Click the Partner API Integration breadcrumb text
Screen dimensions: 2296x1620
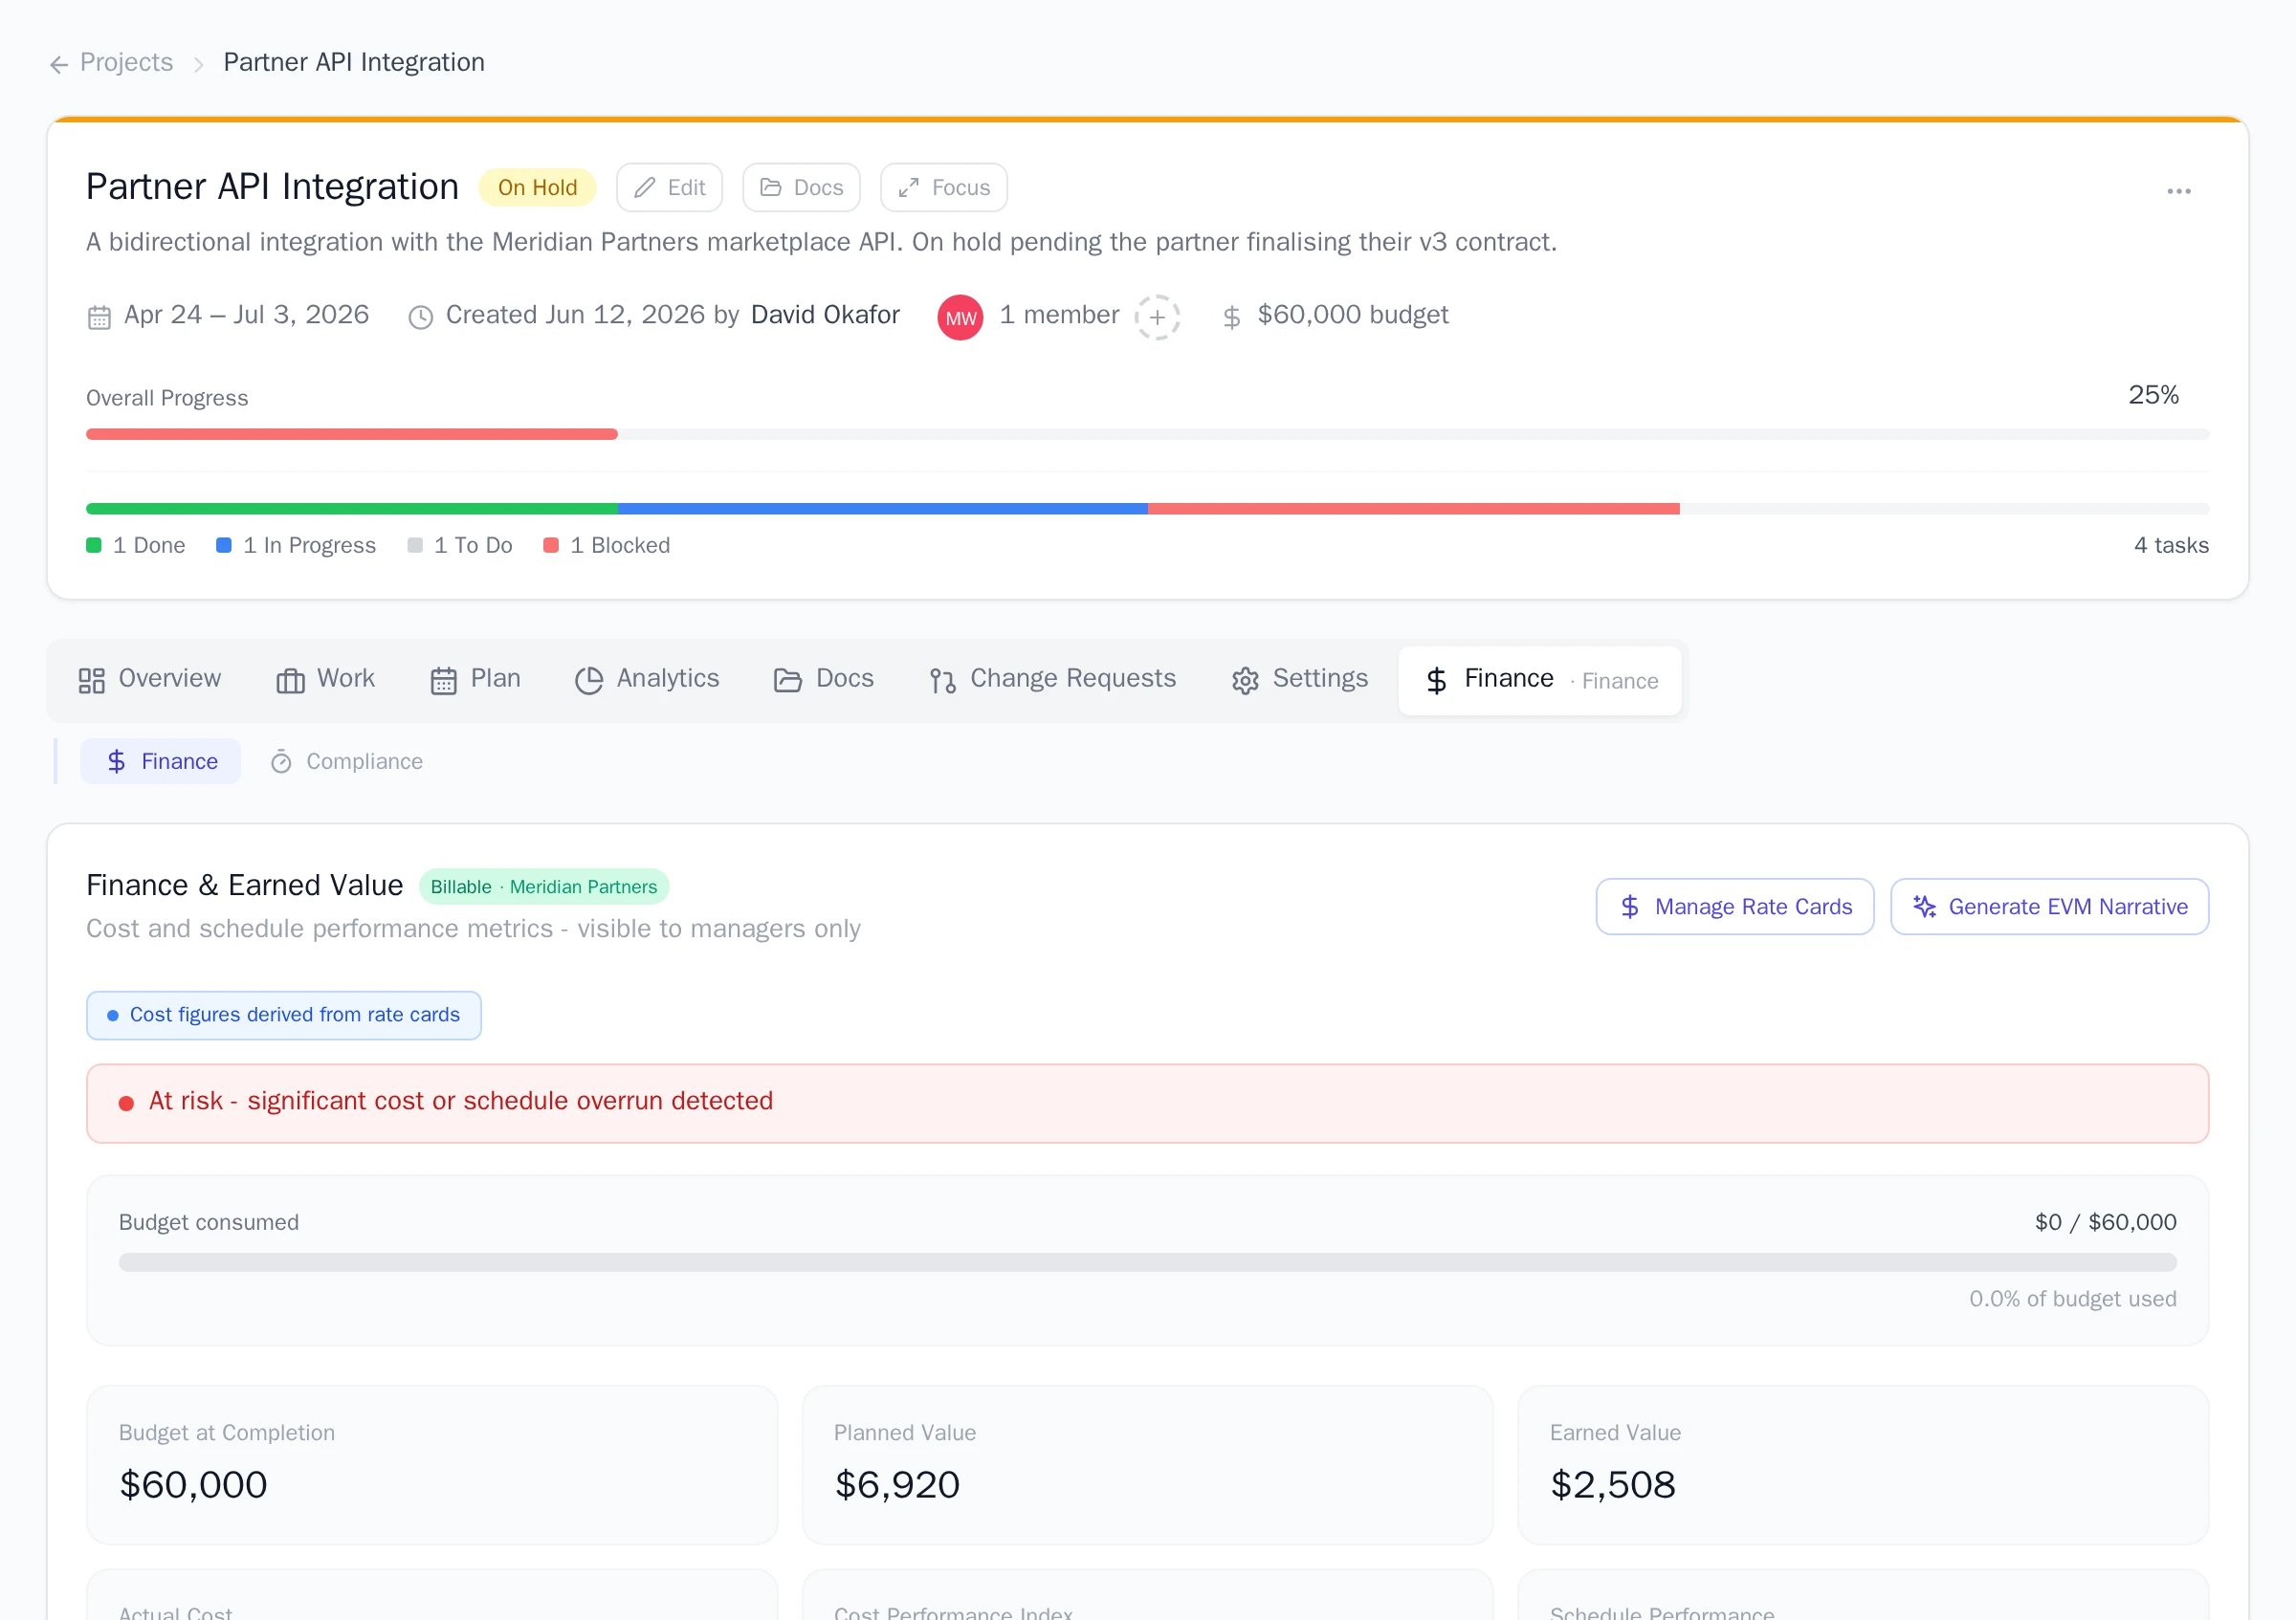click(353, 62)
